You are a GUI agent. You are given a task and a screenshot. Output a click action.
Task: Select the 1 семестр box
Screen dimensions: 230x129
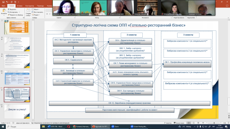point(75,35)
